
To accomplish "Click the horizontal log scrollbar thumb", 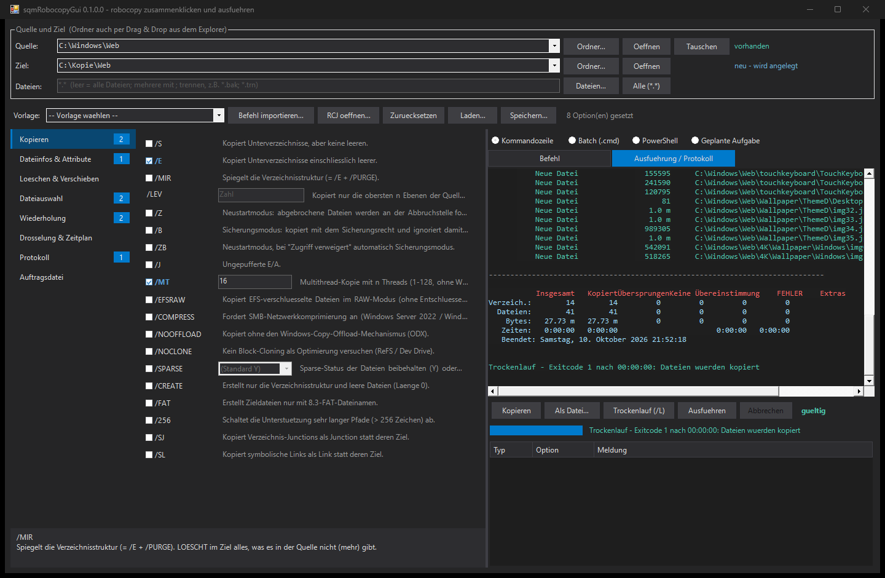I will (639, 391).
